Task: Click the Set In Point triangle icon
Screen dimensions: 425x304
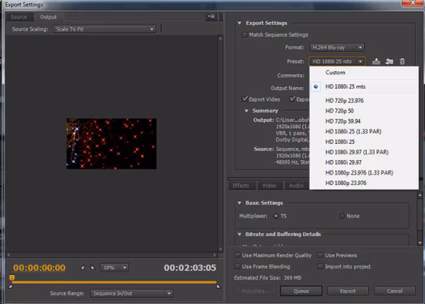Action: pyautogui.click(x=83, y=267)
